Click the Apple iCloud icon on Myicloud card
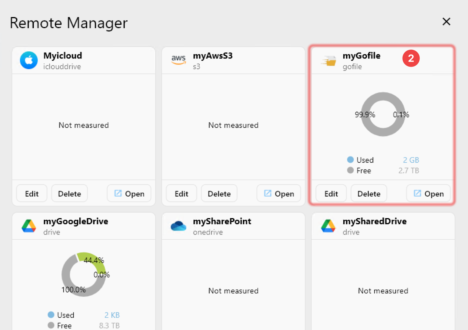Screen dimensions: 468x330 click(x=28, y=60)
